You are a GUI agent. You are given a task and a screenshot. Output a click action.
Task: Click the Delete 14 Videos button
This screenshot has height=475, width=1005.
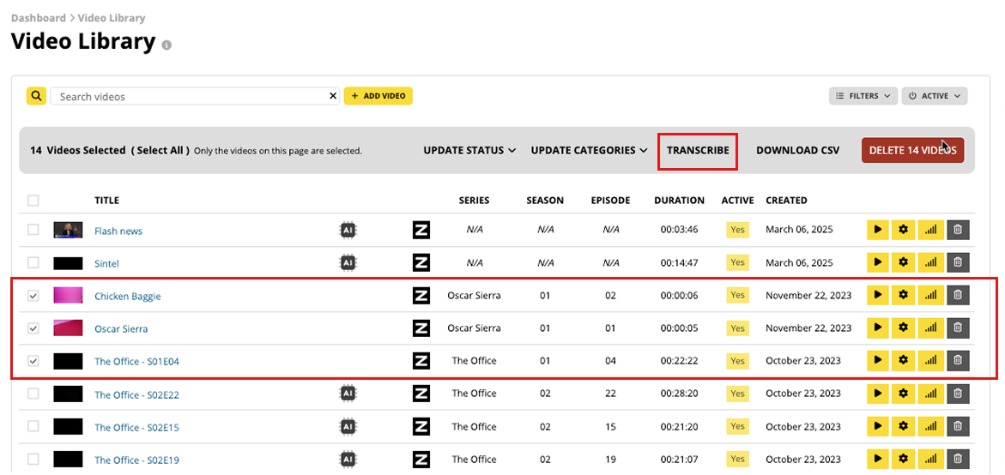[x=912, y=150]
